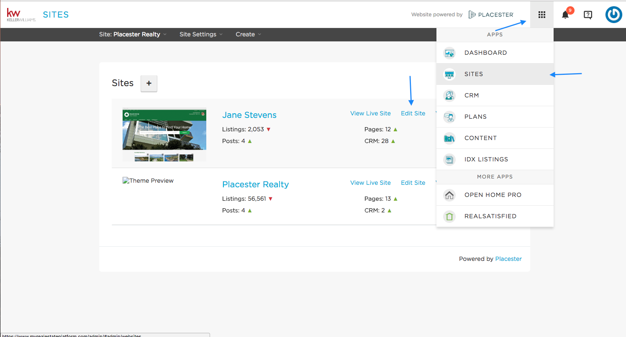Open the Placester Realty site title link
This screenshot has width=626, height=337.
tap(256, 184)
